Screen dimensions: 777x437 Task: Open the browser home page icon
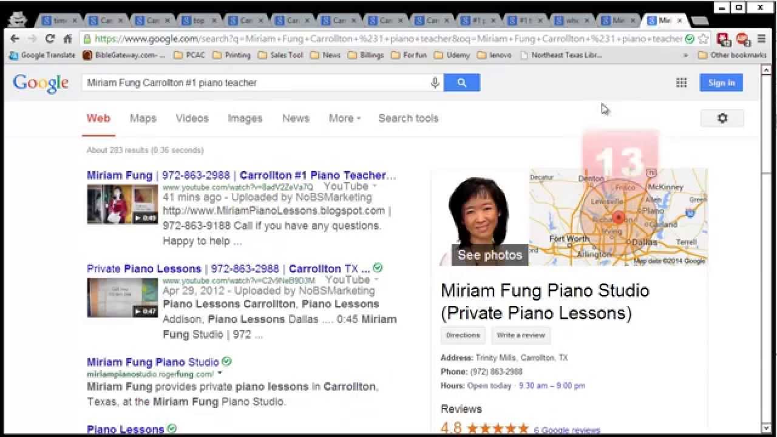point(68,39)
